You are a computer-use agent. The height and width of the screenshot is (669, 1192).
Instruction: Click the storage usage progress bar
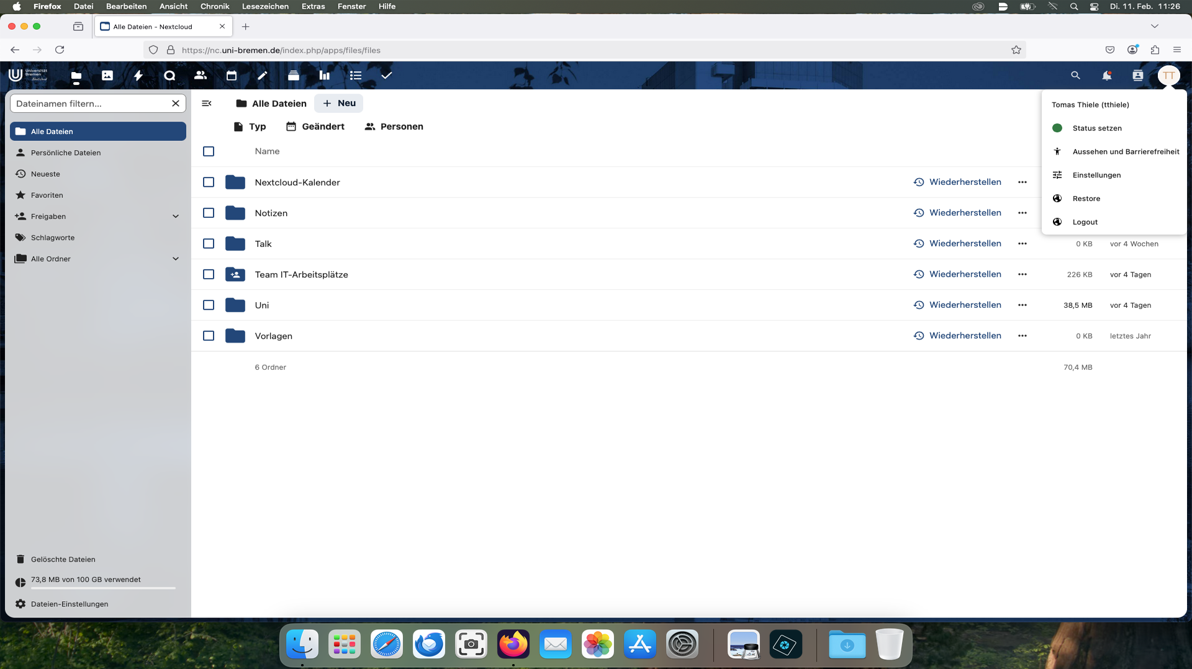point(103,588)
